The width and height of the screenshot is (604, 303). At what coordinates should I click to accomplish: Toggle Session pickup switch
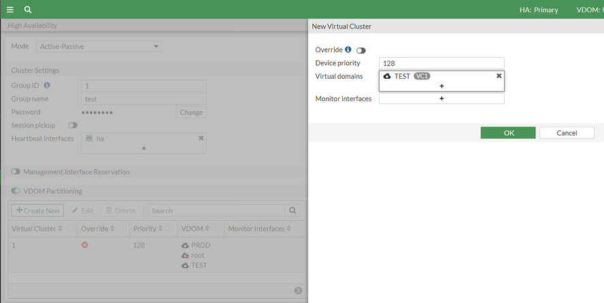73,126
